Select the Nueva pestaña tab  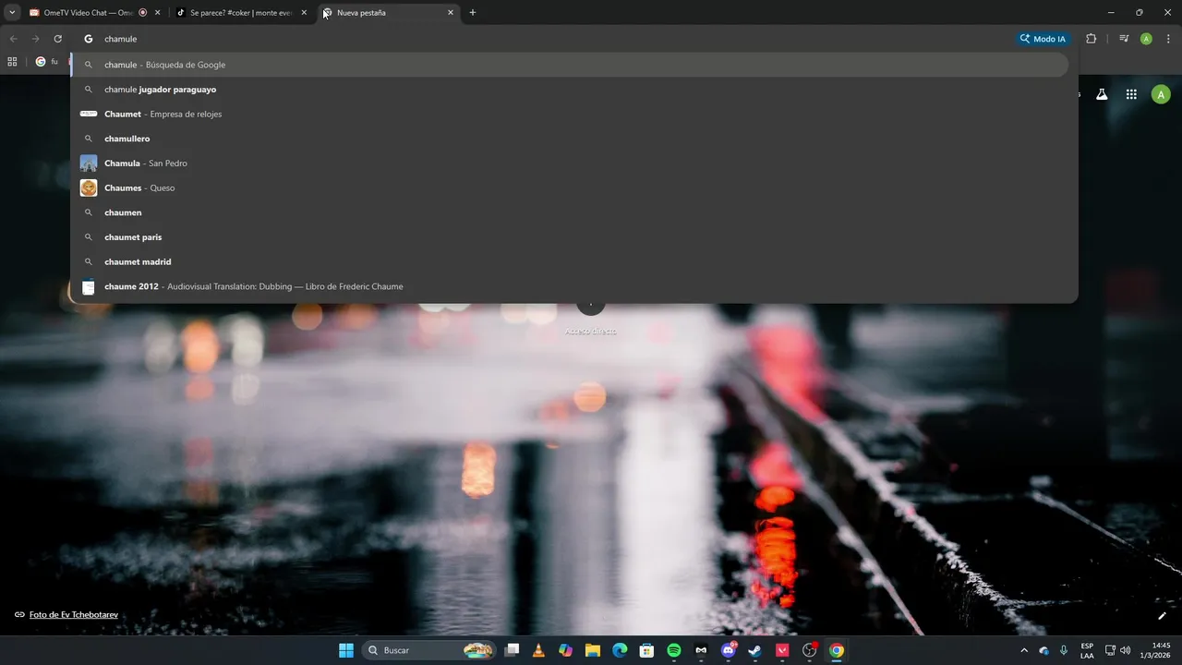pos(388,13)
